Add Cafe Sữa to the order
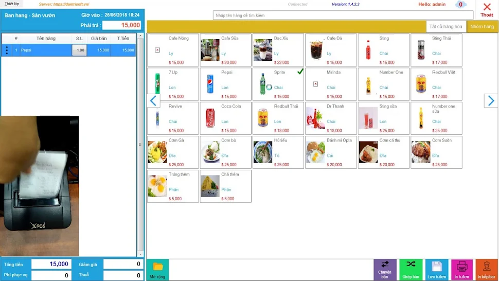This screenshot has width=499, height=281. 226,50
